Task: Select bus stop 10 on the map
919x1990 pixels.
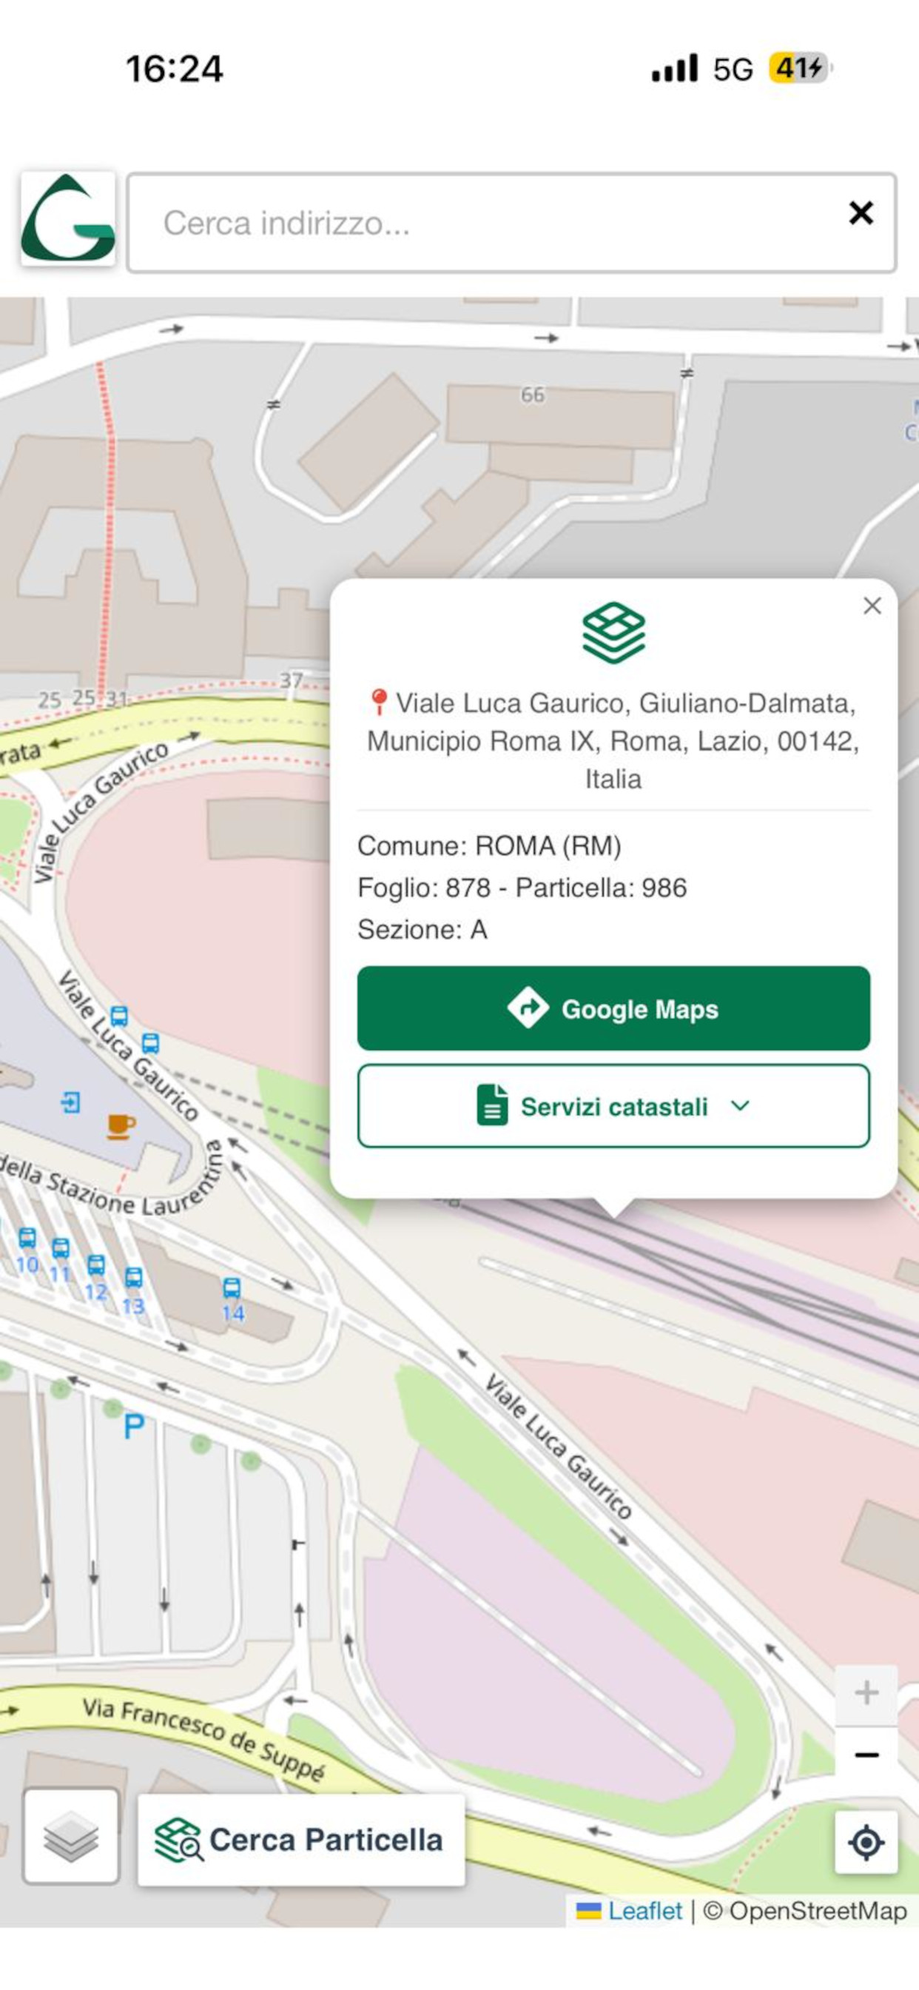Action: pos(27,1250)
